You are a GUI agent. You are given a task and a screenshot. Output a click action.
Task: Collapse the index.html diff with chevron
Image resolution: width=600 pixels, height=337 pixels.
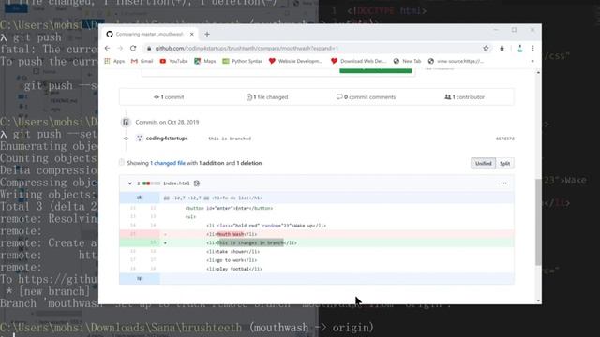(129, 183)
